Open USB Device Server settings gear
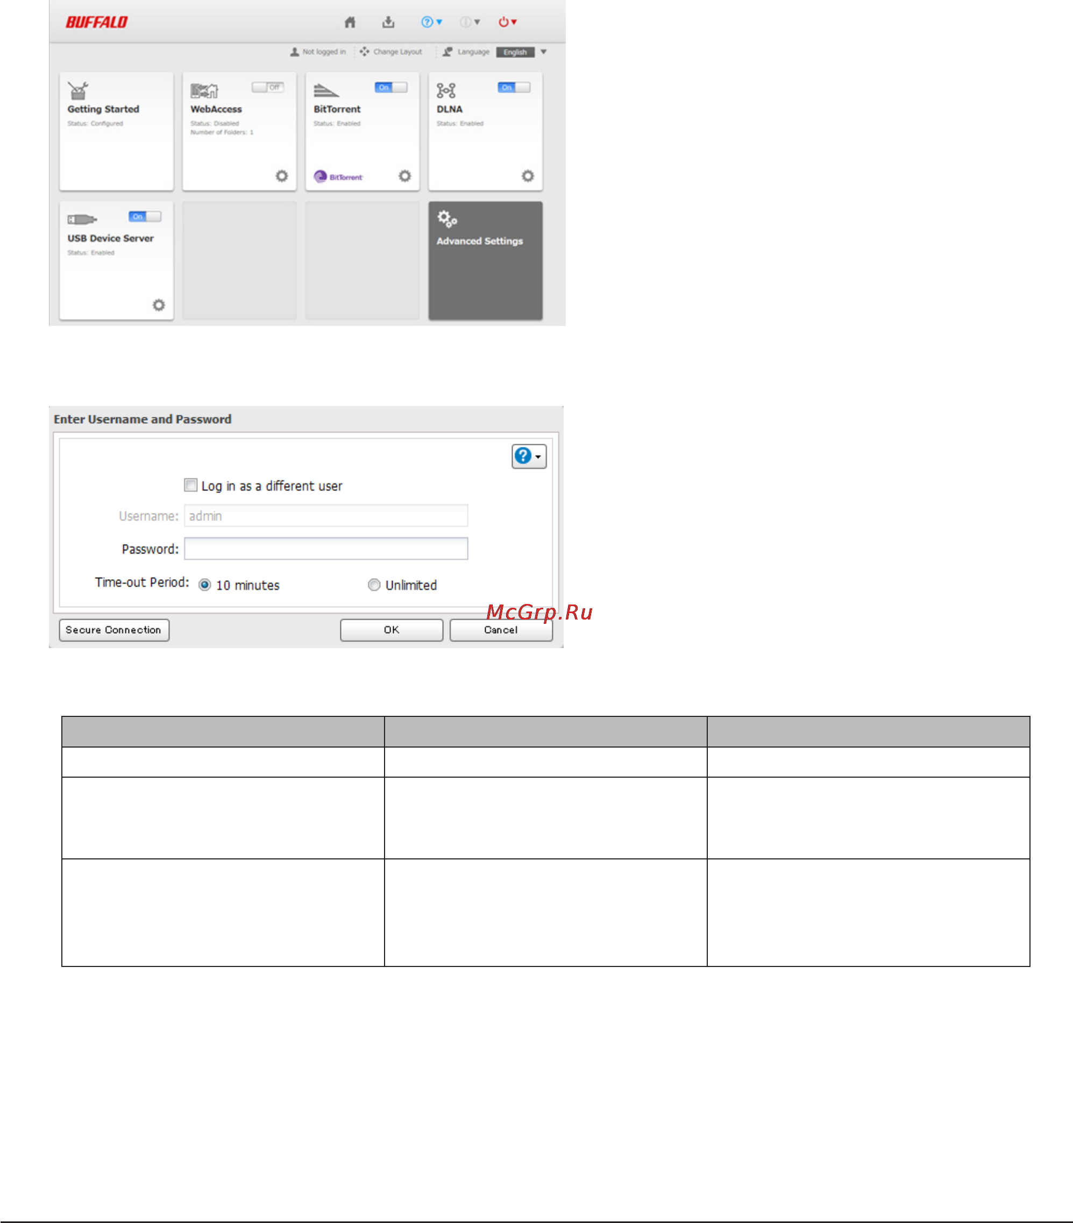 pos(159,305)
